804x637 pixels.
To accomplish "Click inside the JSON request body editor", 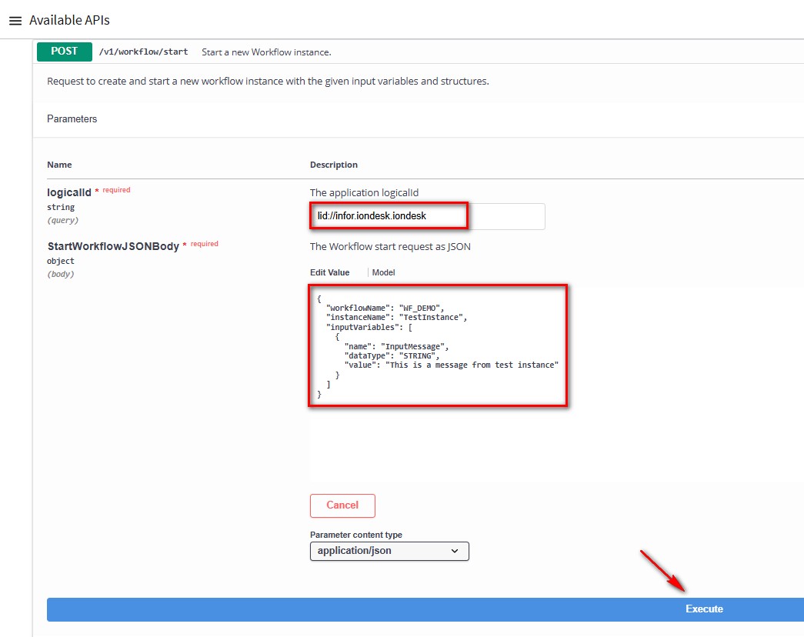I will 438,345.
